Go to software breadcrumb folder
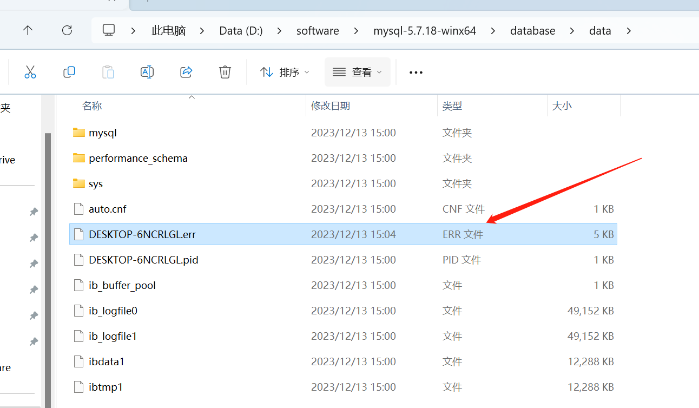This screenshot has width=699, height=408. [318, 31]
